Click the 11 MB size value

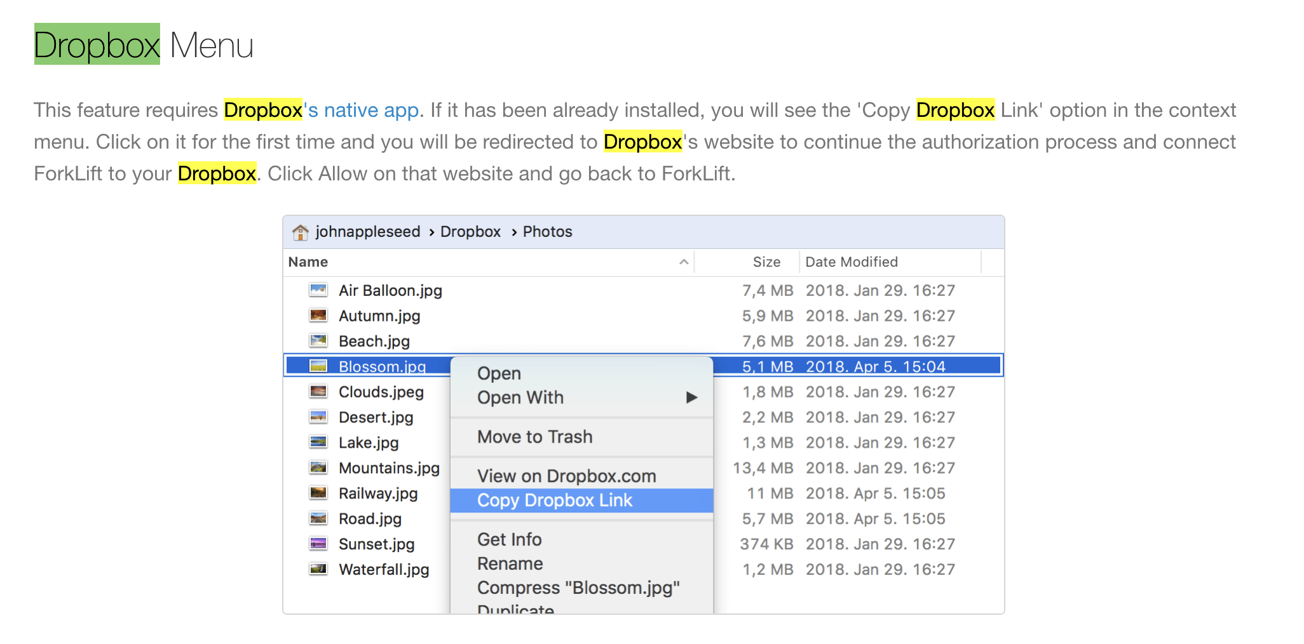(x=770, y=493)
